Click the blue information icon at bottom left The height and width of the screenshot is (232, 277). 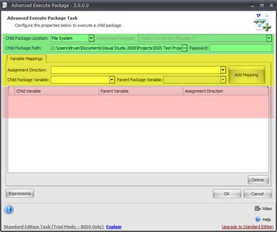(x=9, y=209)
